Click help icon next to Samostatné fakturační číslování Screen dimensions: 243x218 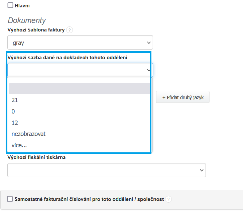[168, 200]
